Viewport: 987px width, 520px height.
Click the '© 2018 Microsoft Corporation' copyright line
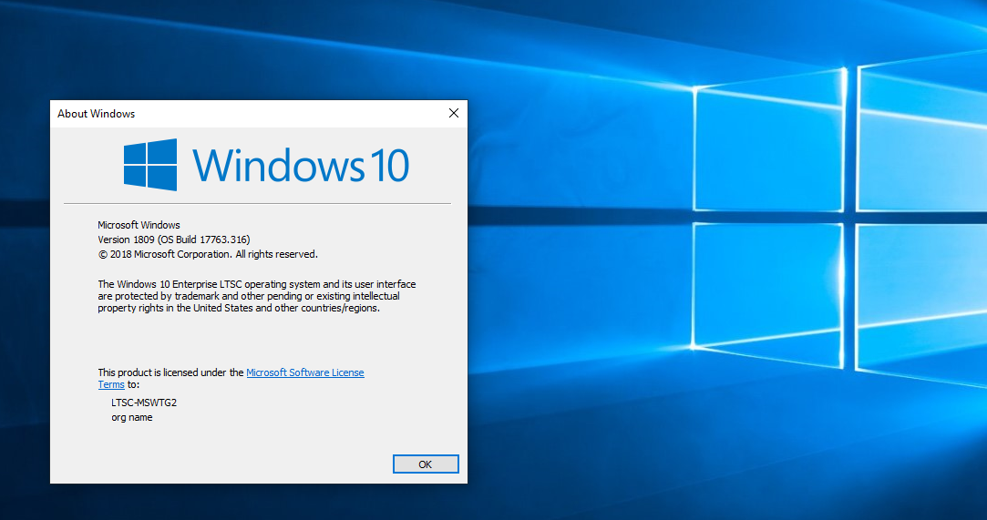point(208,254)
